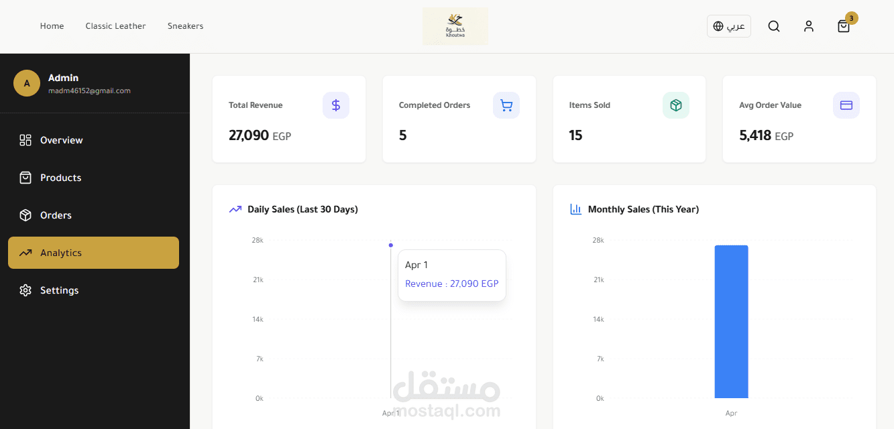Click the globe icon in language switcher

tap(718, 26)
